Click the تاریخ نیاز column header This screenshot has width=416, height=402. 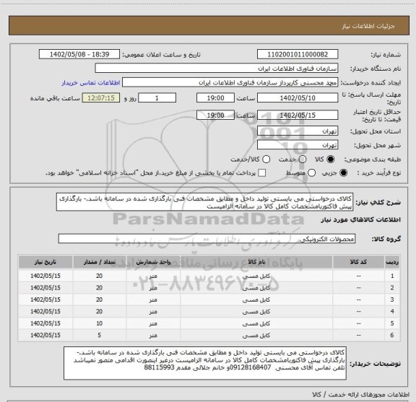45,262
